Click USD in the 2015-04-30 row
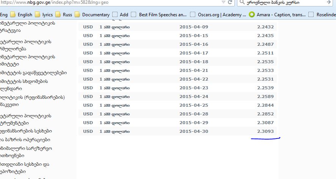336x179 pixels. pyautogui.click(x=88, y=131)
